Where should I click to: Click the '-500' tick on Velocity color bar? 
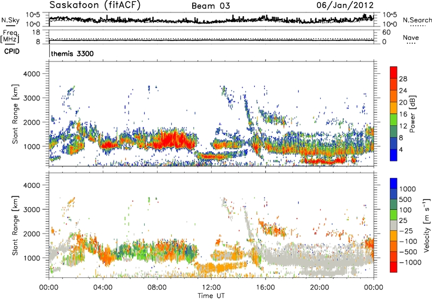(408, 252)
